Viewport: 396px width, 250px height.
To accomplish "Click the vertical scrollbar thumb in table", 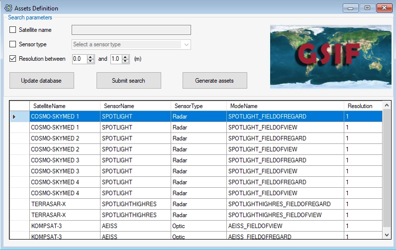I will click(x=387, y=168).
